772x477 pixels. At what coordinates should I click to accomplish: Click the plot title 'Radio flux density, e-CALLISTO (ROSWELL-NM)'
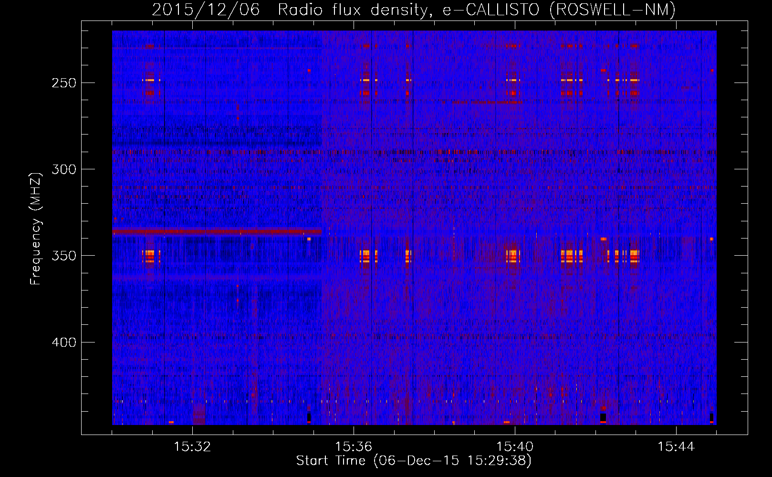(477, 10)
